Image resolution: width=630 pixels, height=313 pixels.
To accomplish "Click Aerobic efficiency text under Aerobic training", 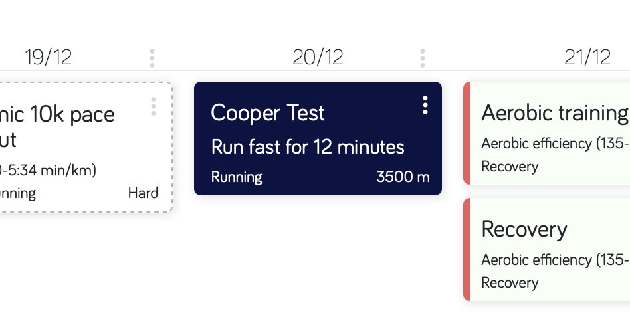I will [555, 144].
